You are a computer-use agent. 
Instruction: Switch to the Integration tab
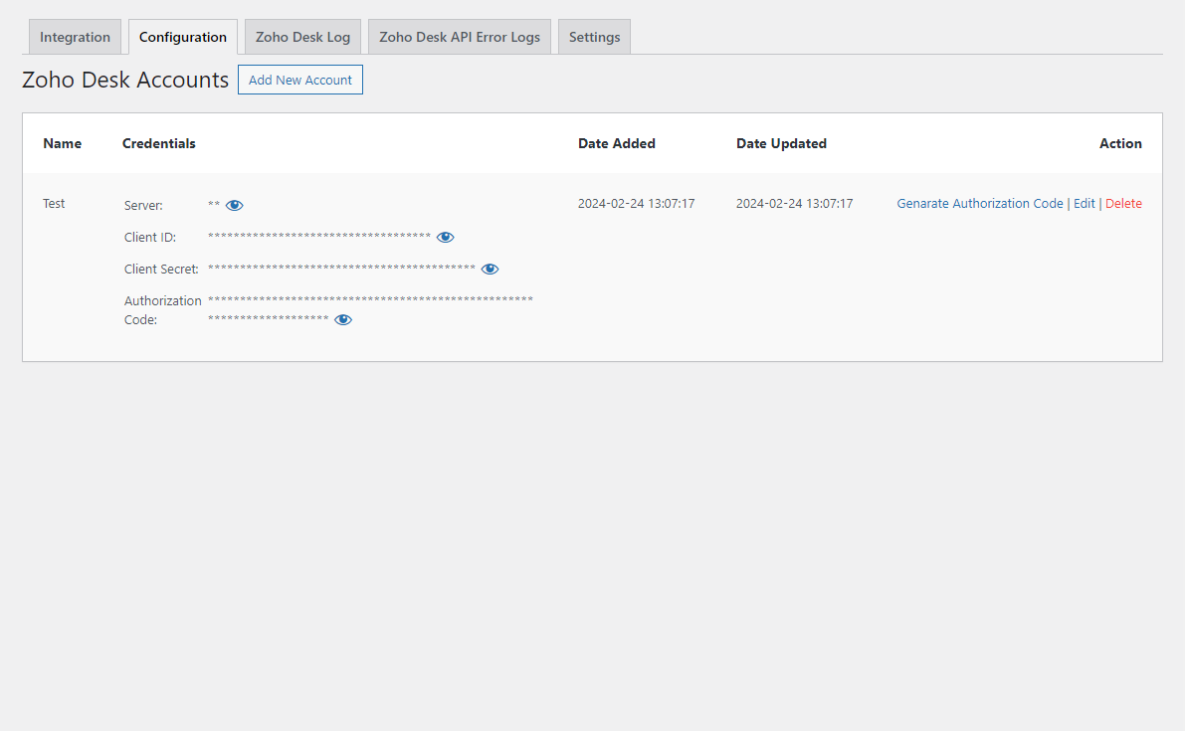(x=75, y=37)
